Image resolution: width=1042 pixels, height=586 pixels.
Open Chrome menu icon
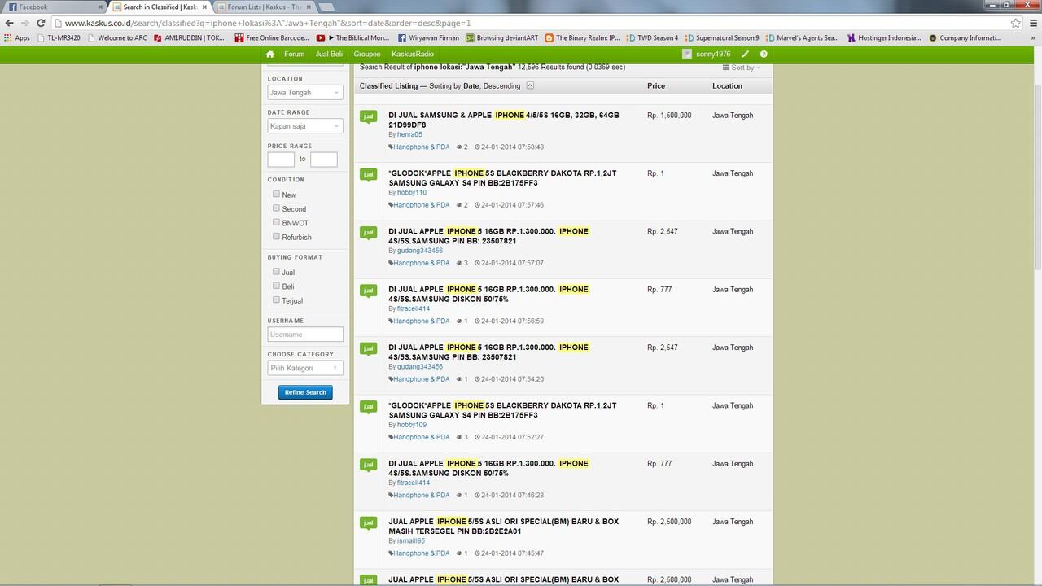pos(1031,23)
